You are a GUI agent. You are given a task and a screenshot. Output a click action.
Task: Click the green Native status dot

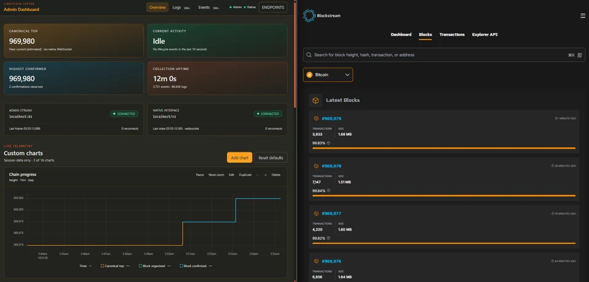click(245, 7)
